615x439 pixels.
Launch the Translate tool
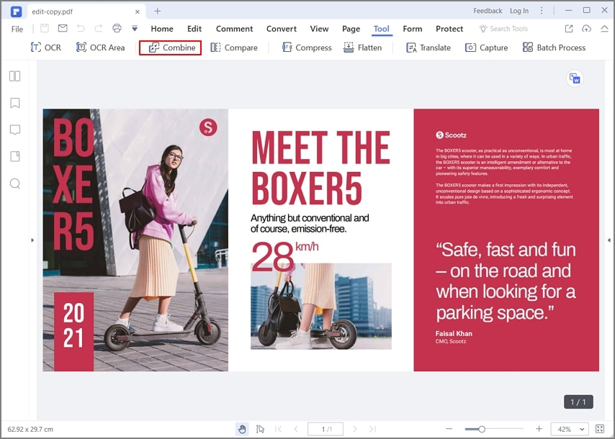(428, 47)
